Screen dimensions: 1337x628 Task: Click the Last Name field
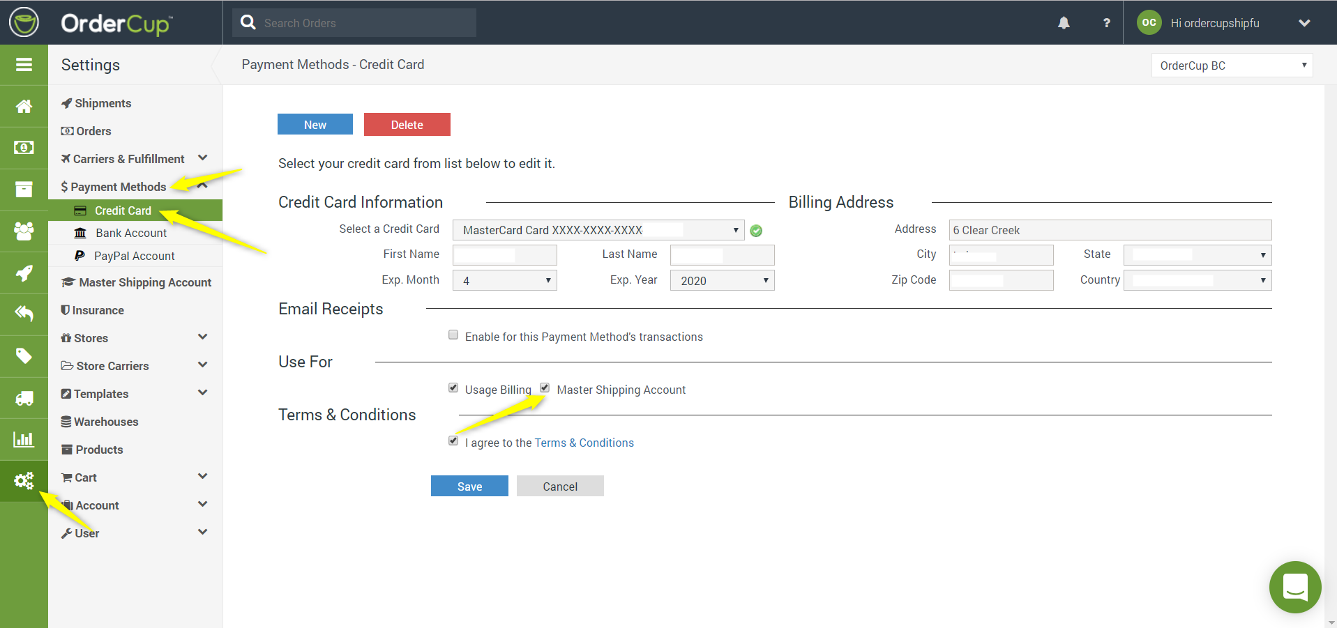tap(723, 255)
